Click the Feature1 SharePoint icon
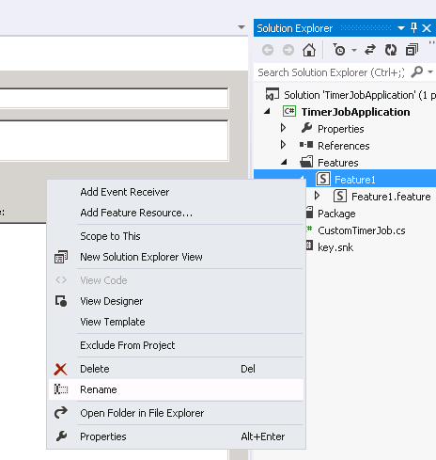This screenshot has height=460, width=436. [x=323, y=179]
